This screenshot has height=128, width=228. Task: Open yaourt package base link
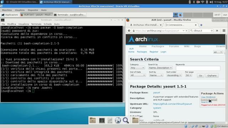[x=156, y=92]
